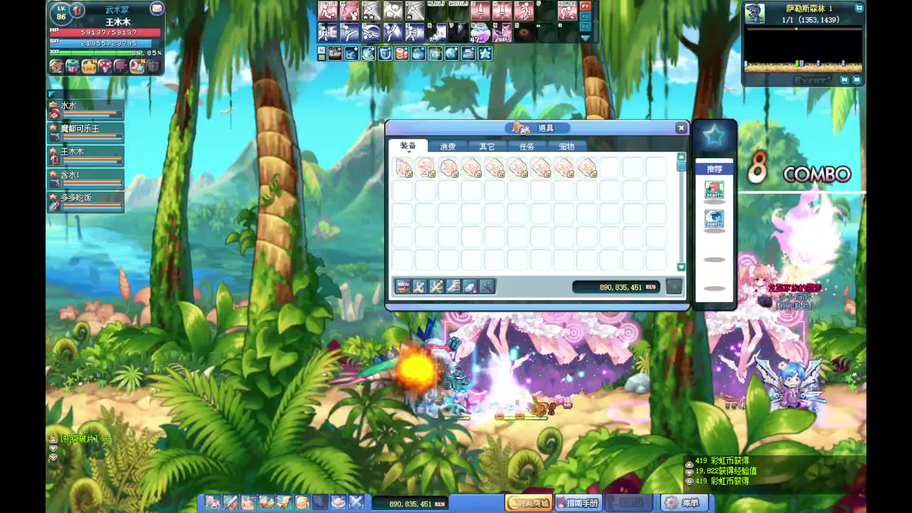Open the 宠物 inventory tab

tap(566, 147)
